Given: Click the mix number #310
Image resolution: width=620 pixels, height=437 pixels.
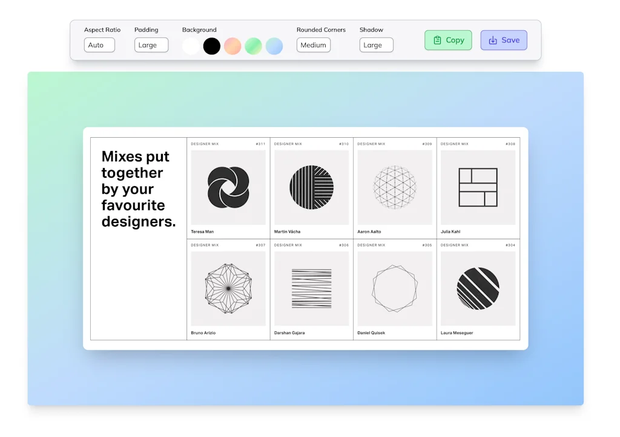Looking at the screenshot, I should 344,144.
